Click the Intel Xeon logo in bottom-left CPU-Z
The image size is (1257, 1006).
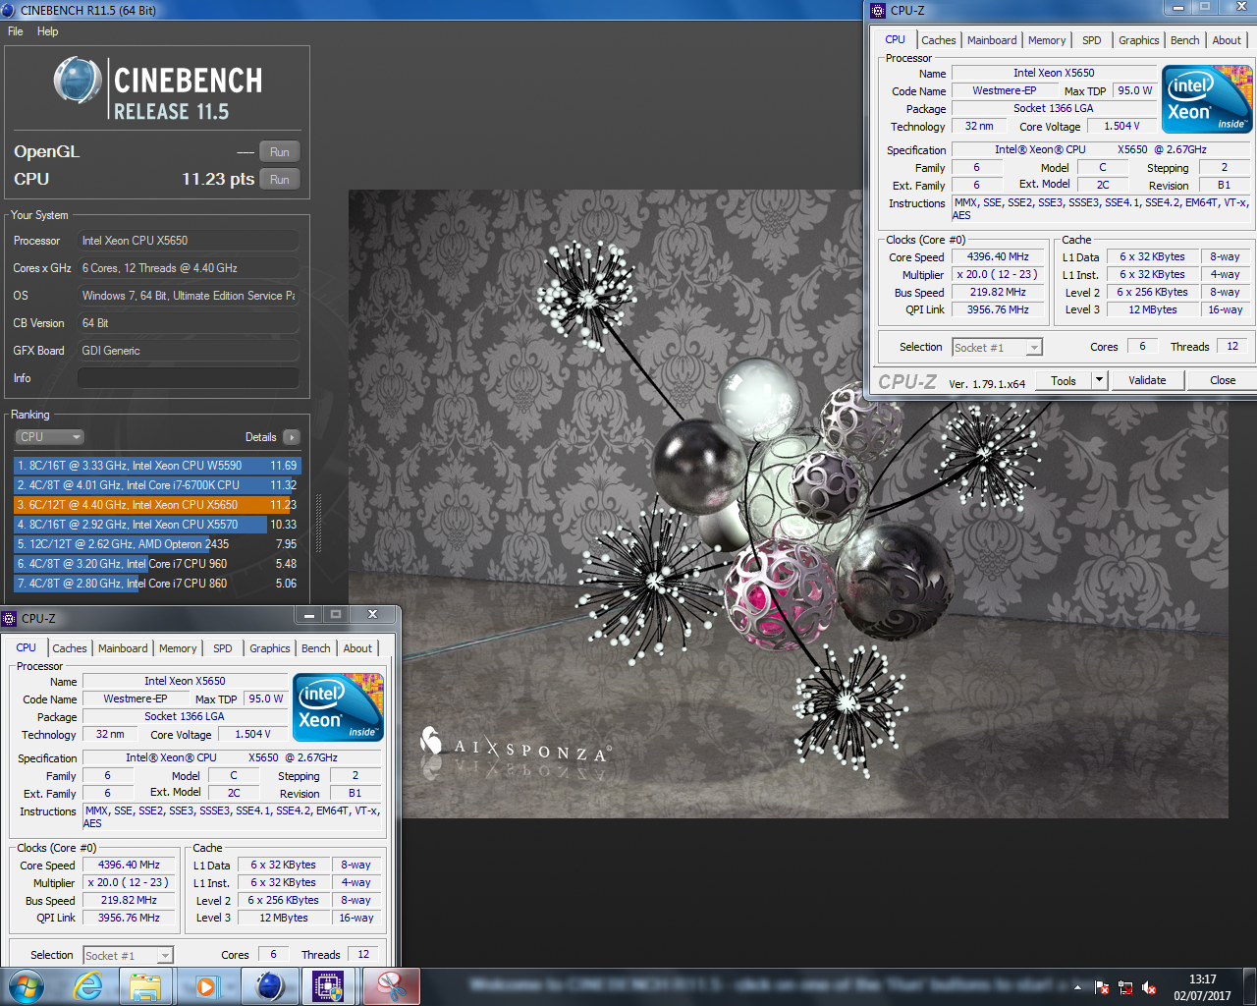coord(338,707)
